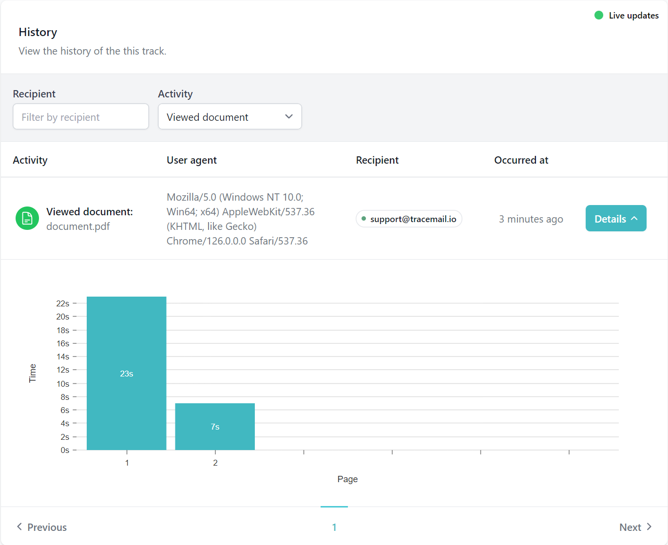Click the Live updates label

click(x=633, y=16)
